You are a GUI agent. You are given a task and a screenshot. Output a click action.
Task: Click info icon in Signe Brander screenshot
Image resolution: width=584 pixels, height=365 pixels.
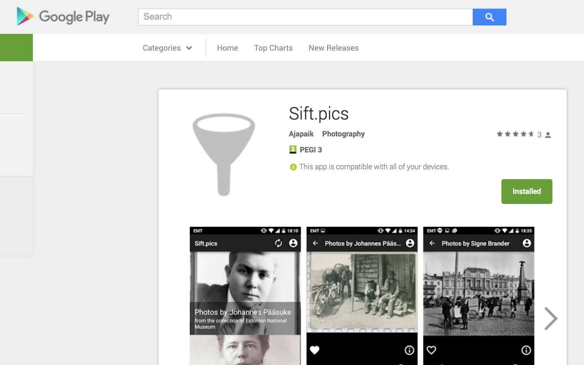pos(526,350)
